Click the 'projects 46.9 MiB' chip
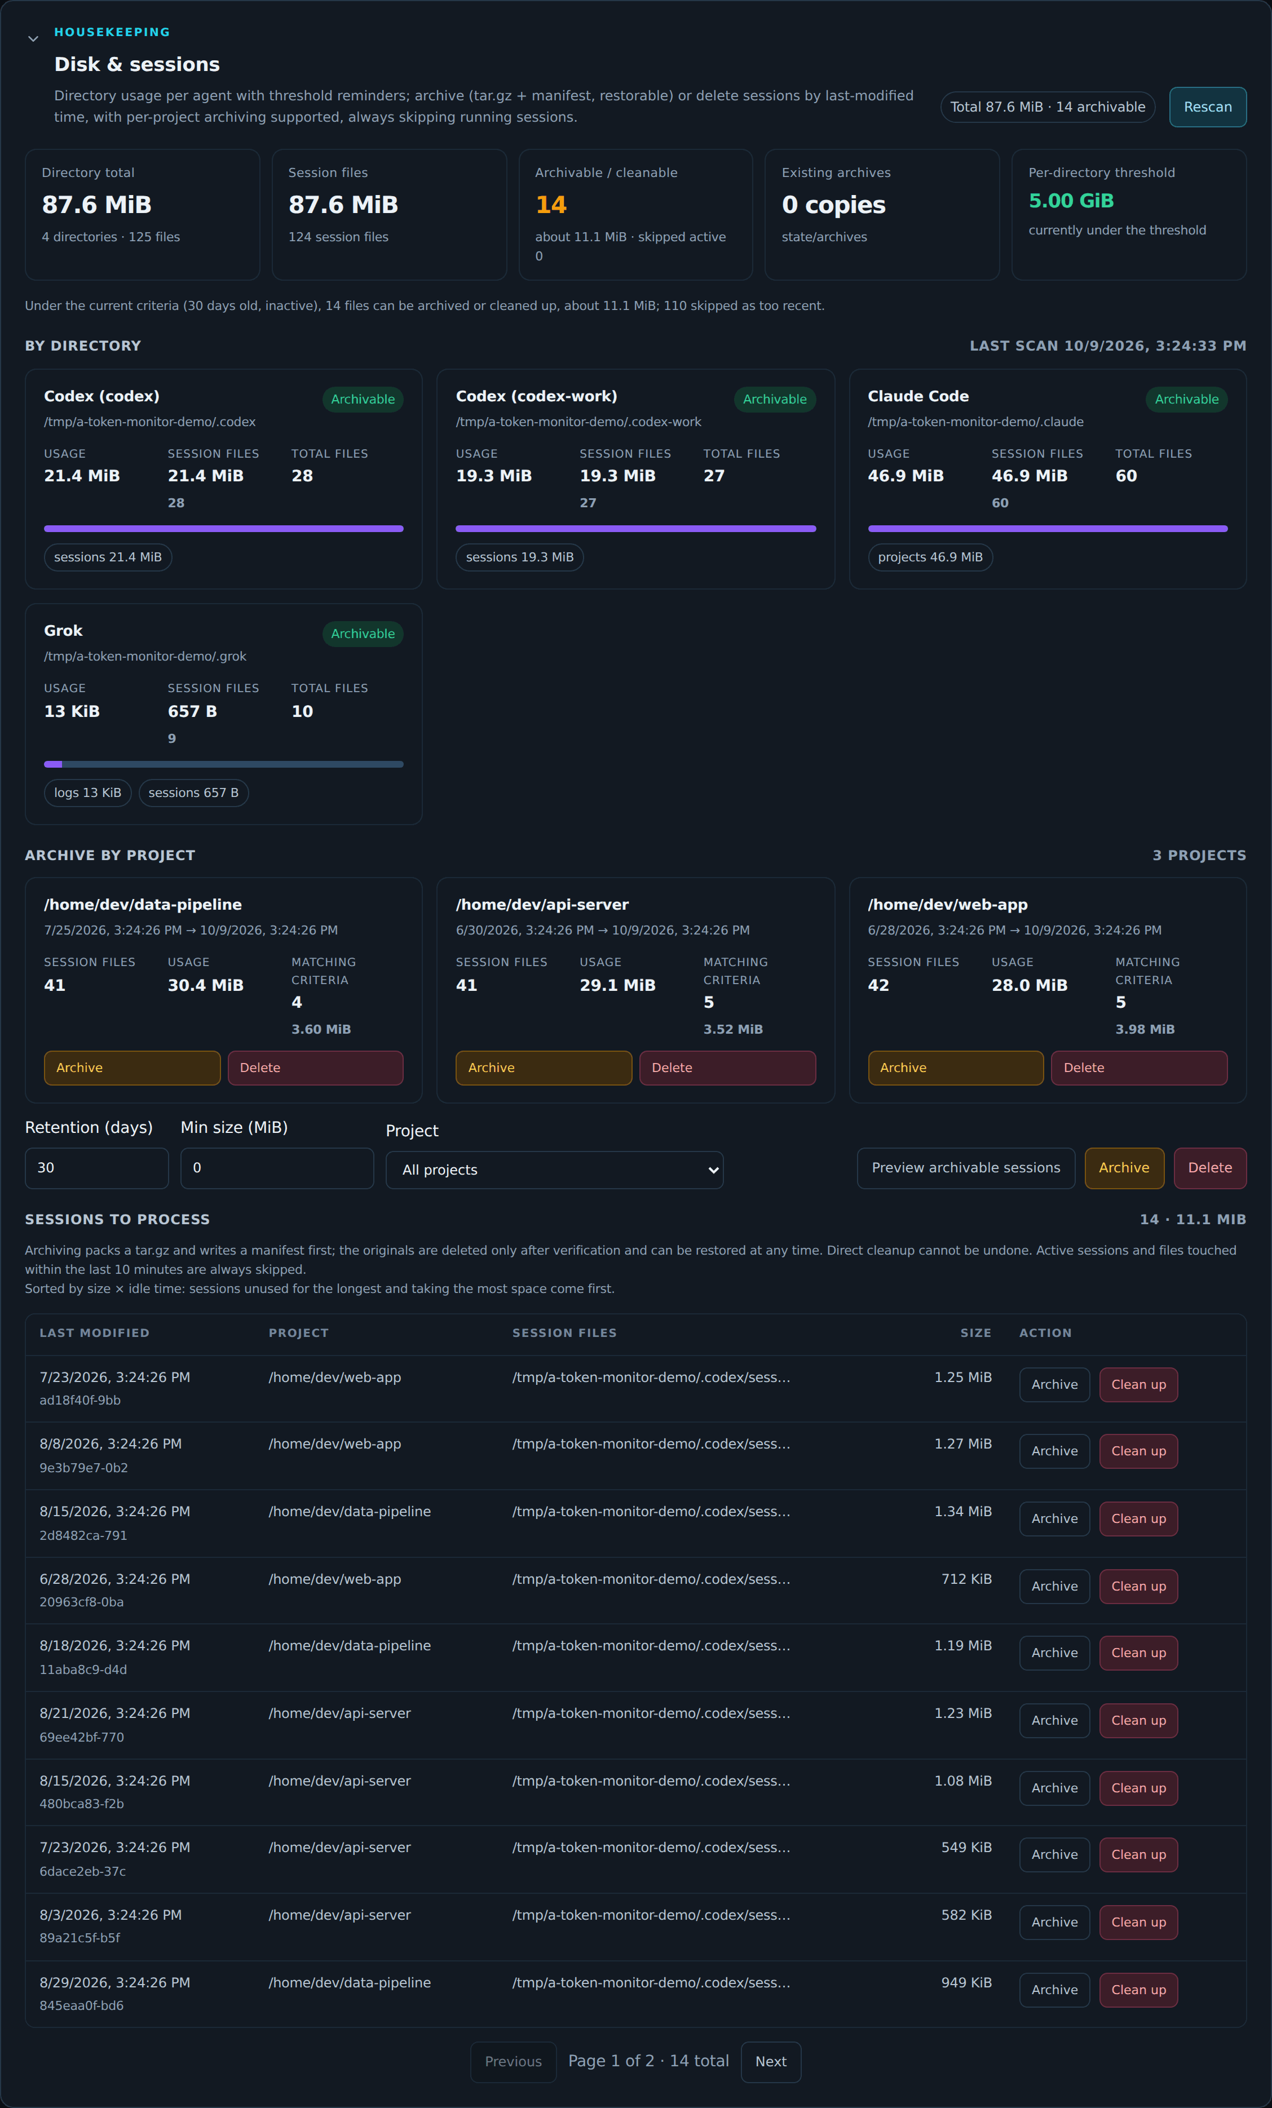 tap(930, 557)
